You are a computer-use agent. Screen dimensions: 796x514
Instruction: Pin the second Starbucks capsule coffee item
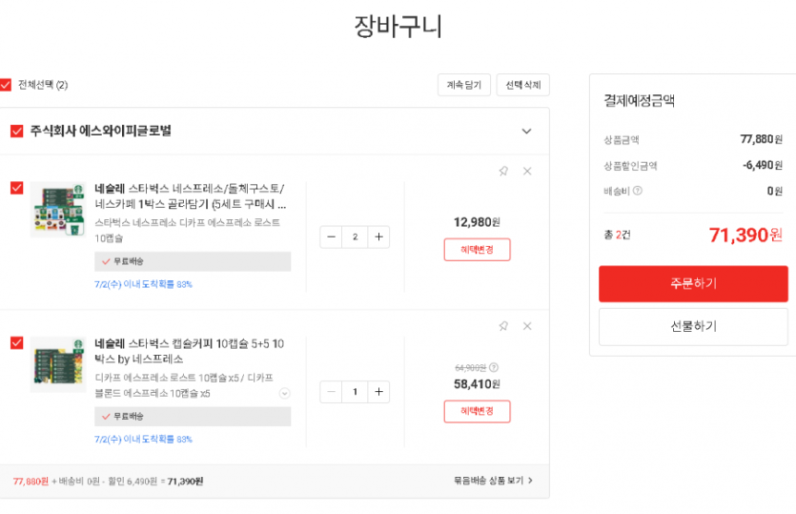tap(503, 326)
